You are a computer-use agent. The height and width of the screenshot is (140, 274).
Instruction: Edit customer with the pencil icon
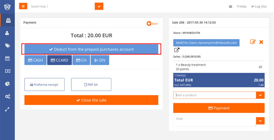tap(253, 42)
